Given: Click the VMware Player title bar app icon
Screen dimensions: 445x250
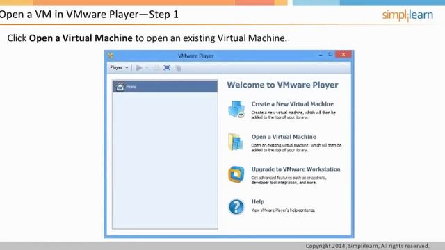Looking at the screenshot, I should [111, 56].
